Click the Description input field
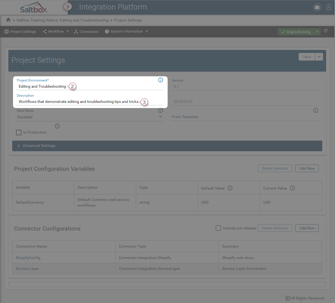 click(x=90, y=102)
